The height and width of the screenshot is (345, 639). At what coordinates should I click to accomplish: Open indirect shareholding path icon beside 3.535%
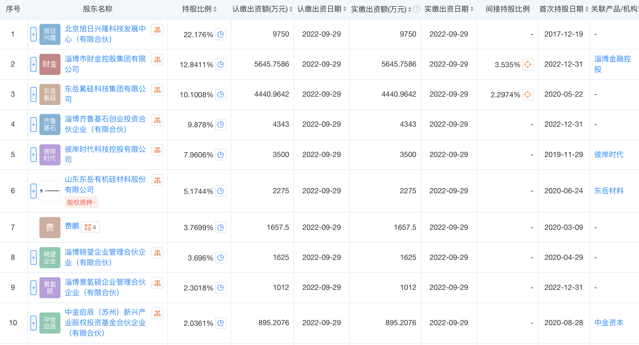[x=527, y=64]
